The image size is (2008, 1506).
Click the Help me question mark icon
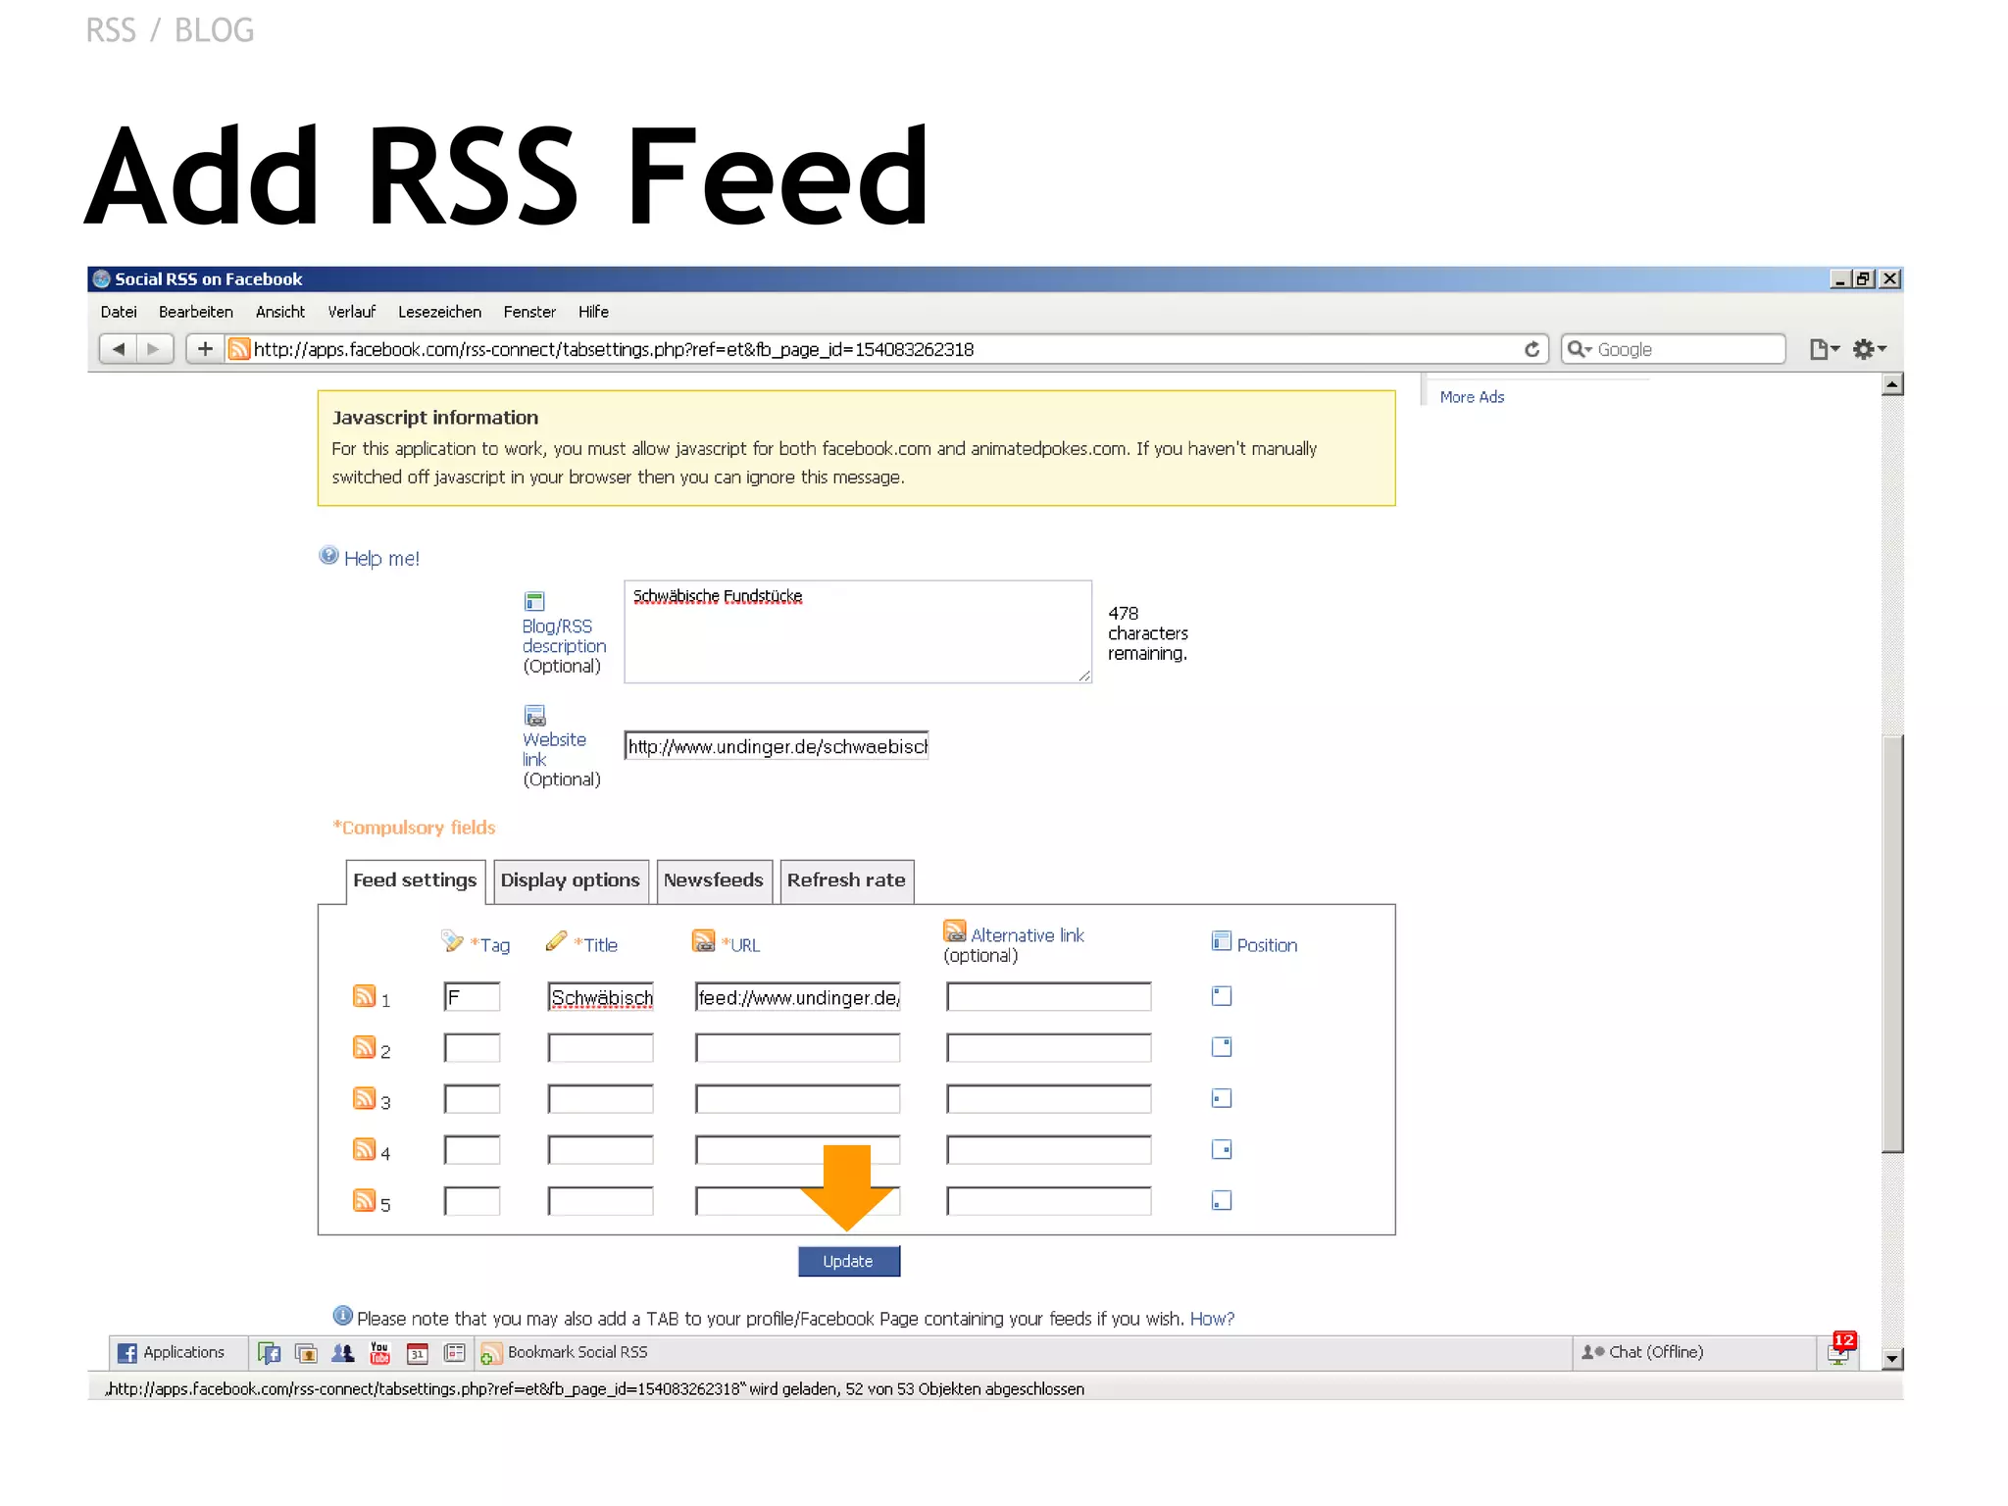[x=328, y=556]
